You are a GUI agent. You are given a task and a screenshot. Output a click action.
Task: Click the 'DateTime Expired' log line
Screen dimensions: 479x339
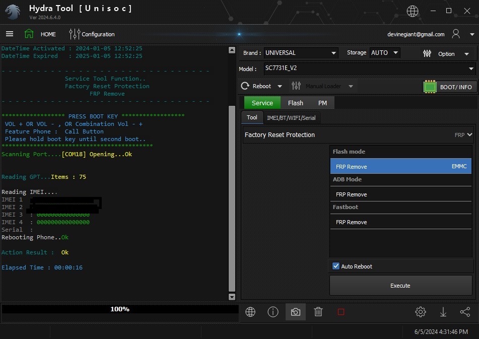pyautogui.click(x=72, y=56)
